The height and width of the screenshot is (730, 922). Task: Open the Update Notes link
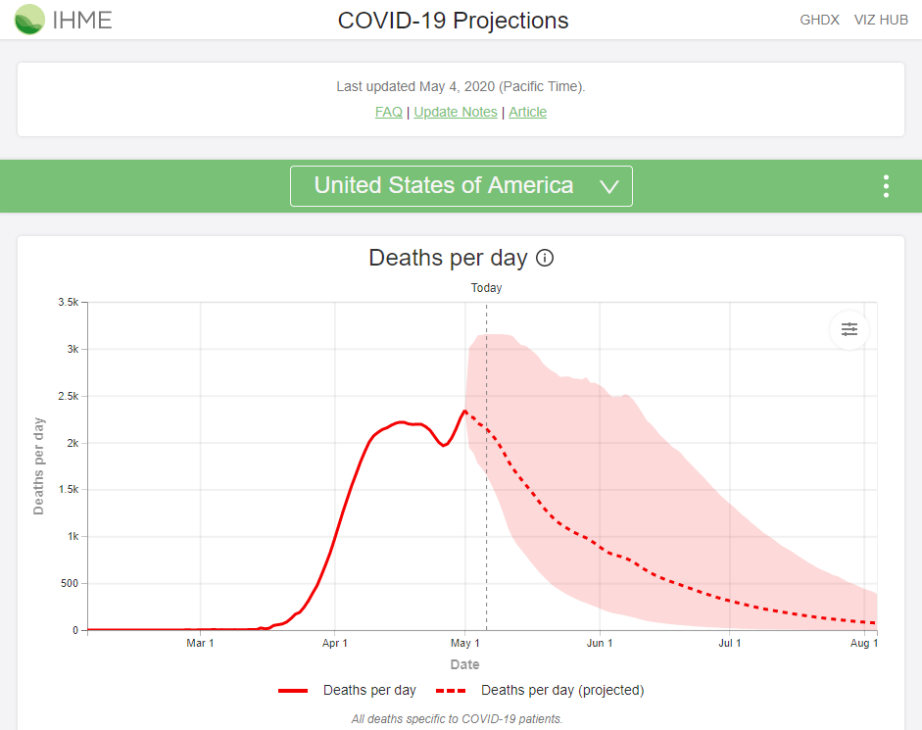456,112
